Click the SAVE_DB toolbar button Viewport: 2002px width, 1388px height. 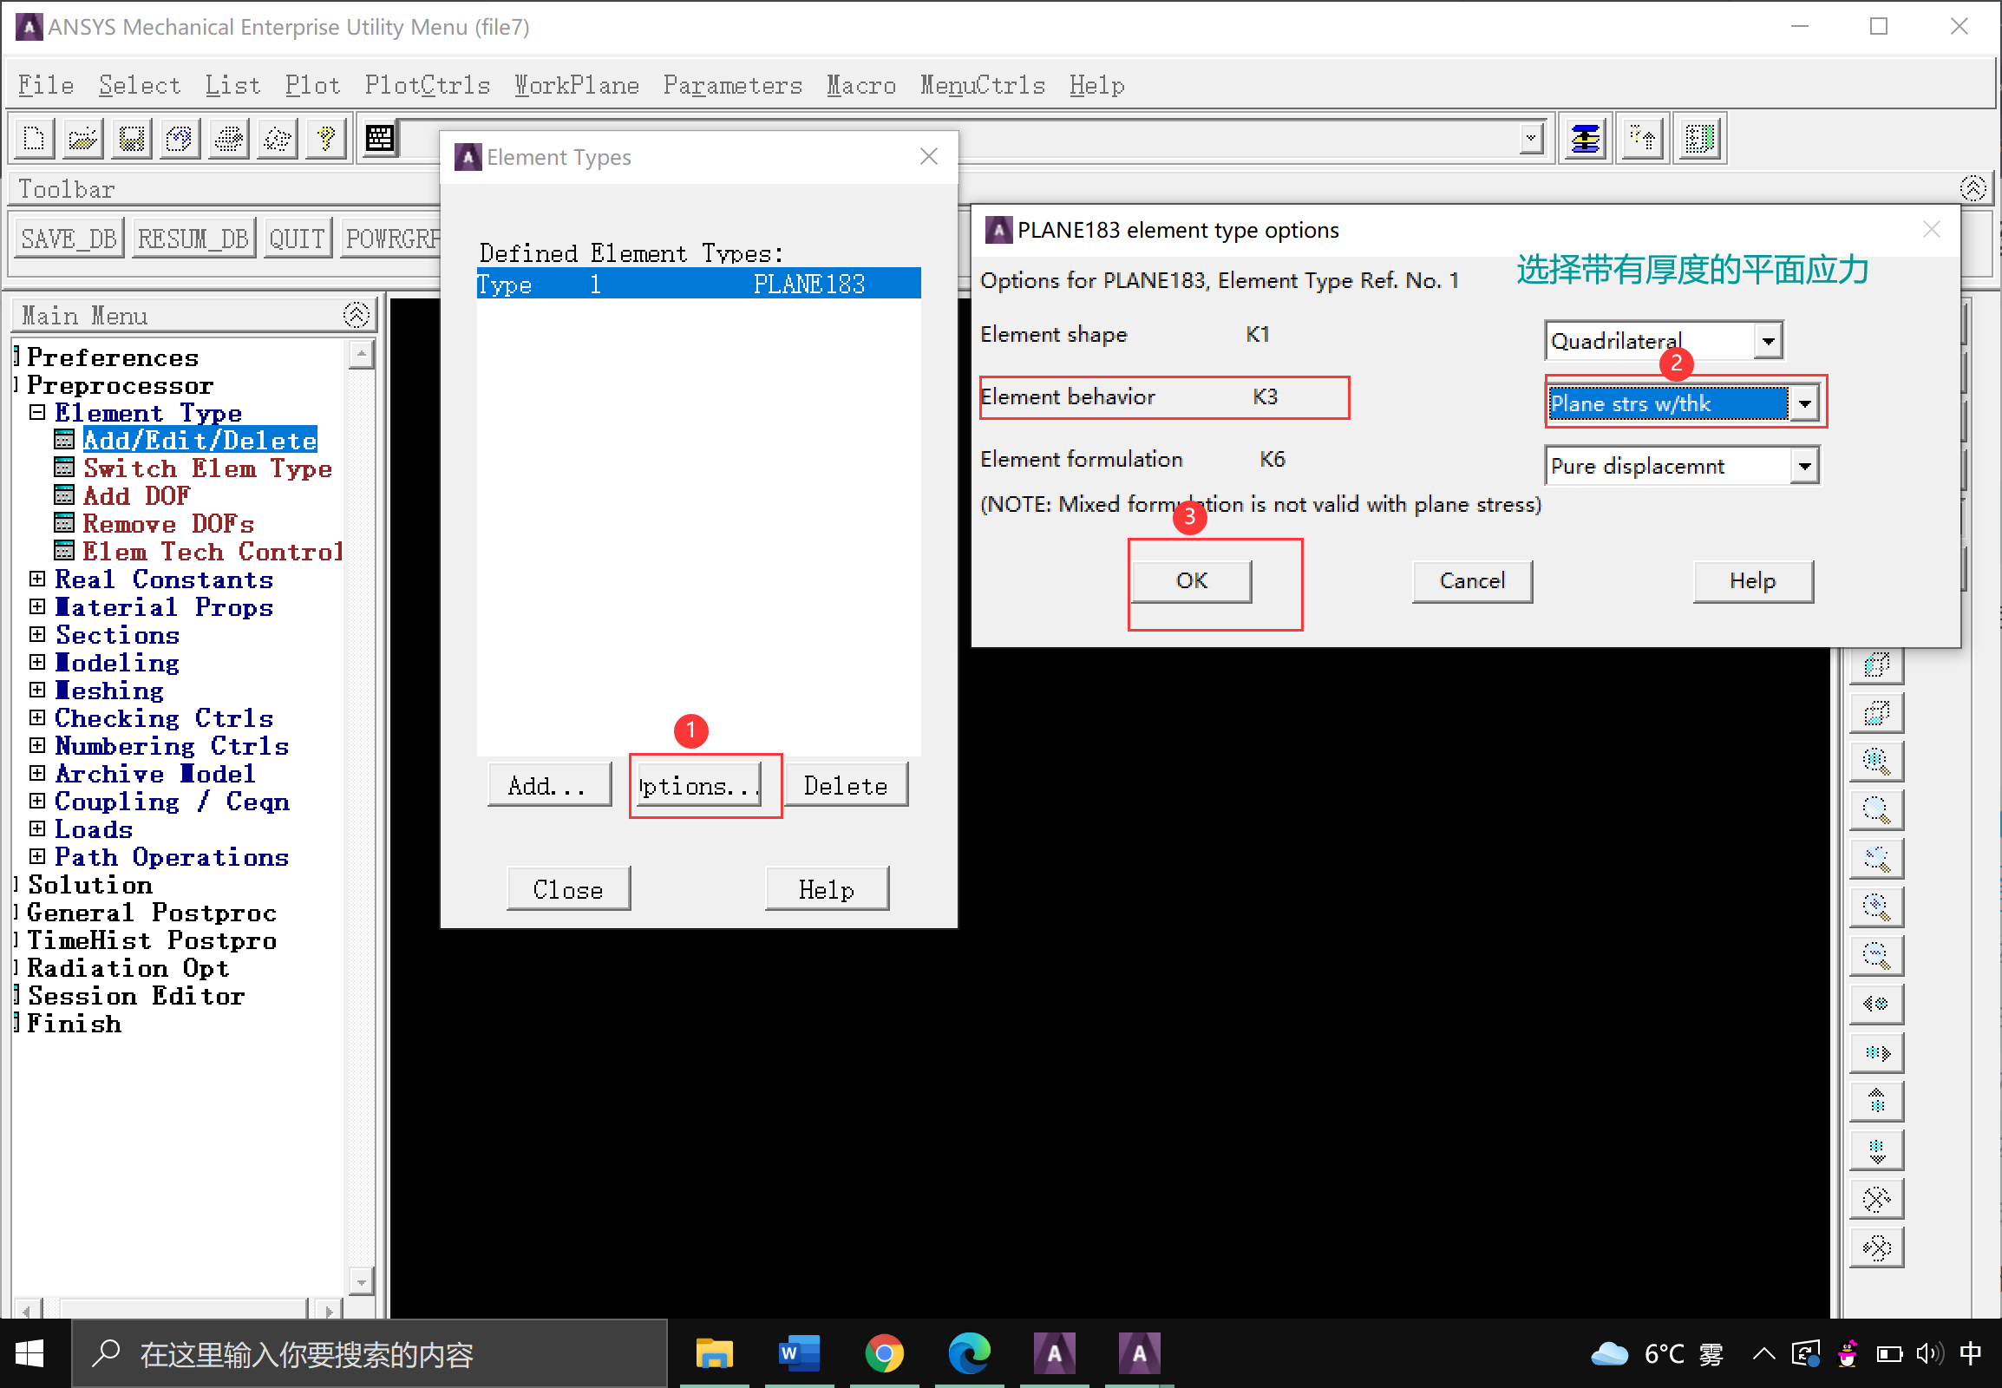pos(69,239)
